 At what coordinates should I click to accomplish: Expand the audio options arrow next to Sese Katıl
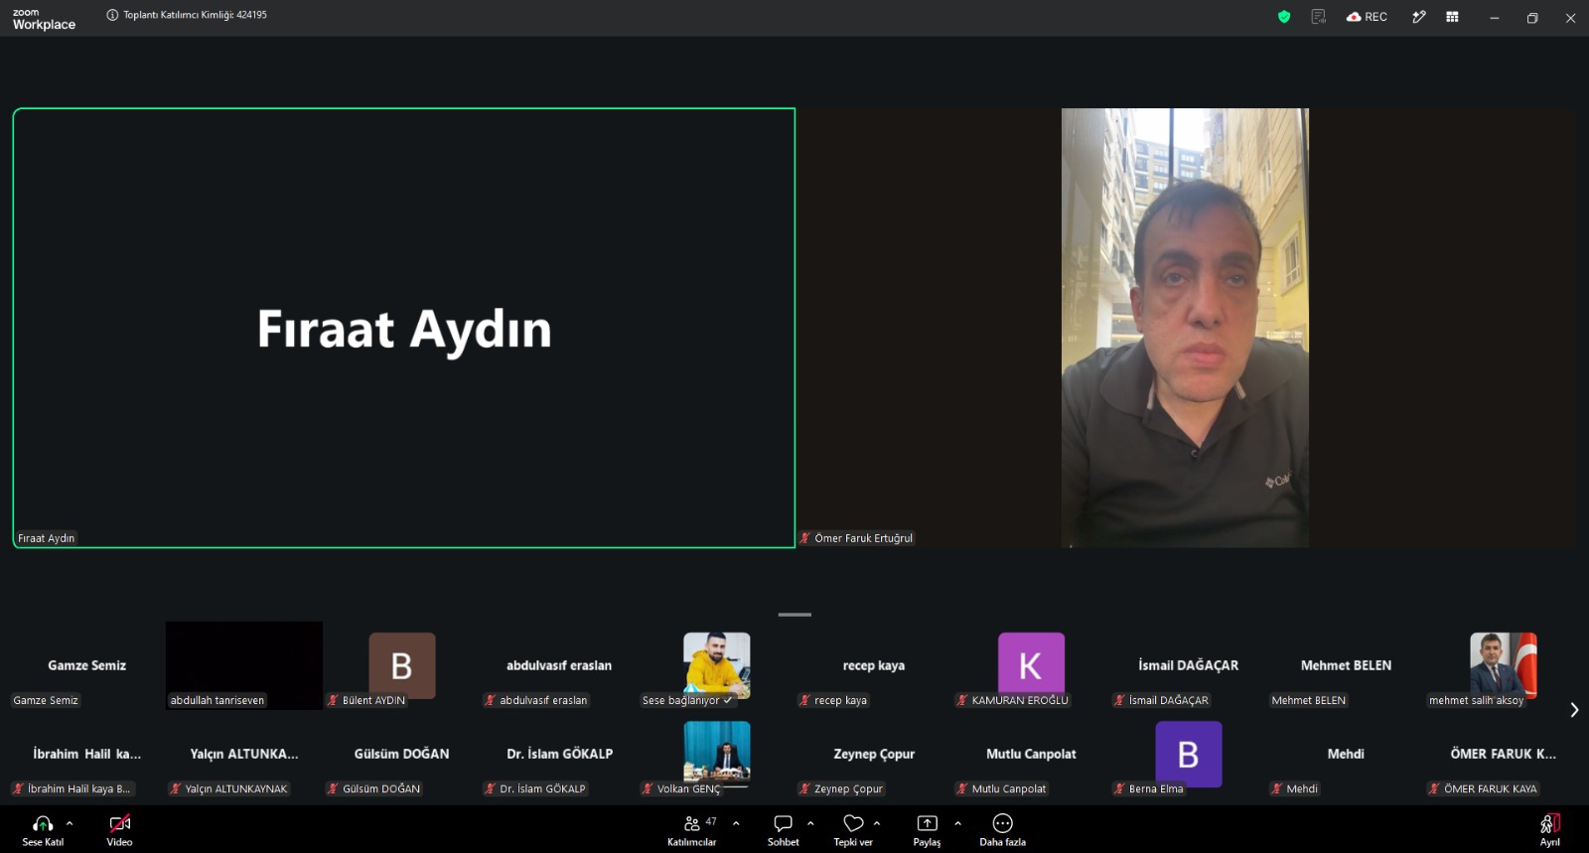pyautogui.click(x=70, y=823)
